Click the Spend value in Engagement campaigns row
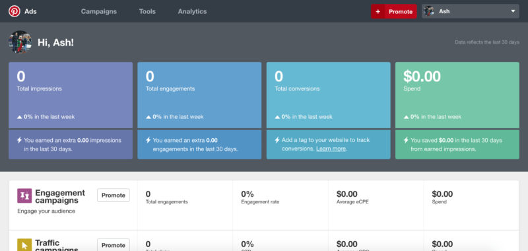 (x=442, y=194)
